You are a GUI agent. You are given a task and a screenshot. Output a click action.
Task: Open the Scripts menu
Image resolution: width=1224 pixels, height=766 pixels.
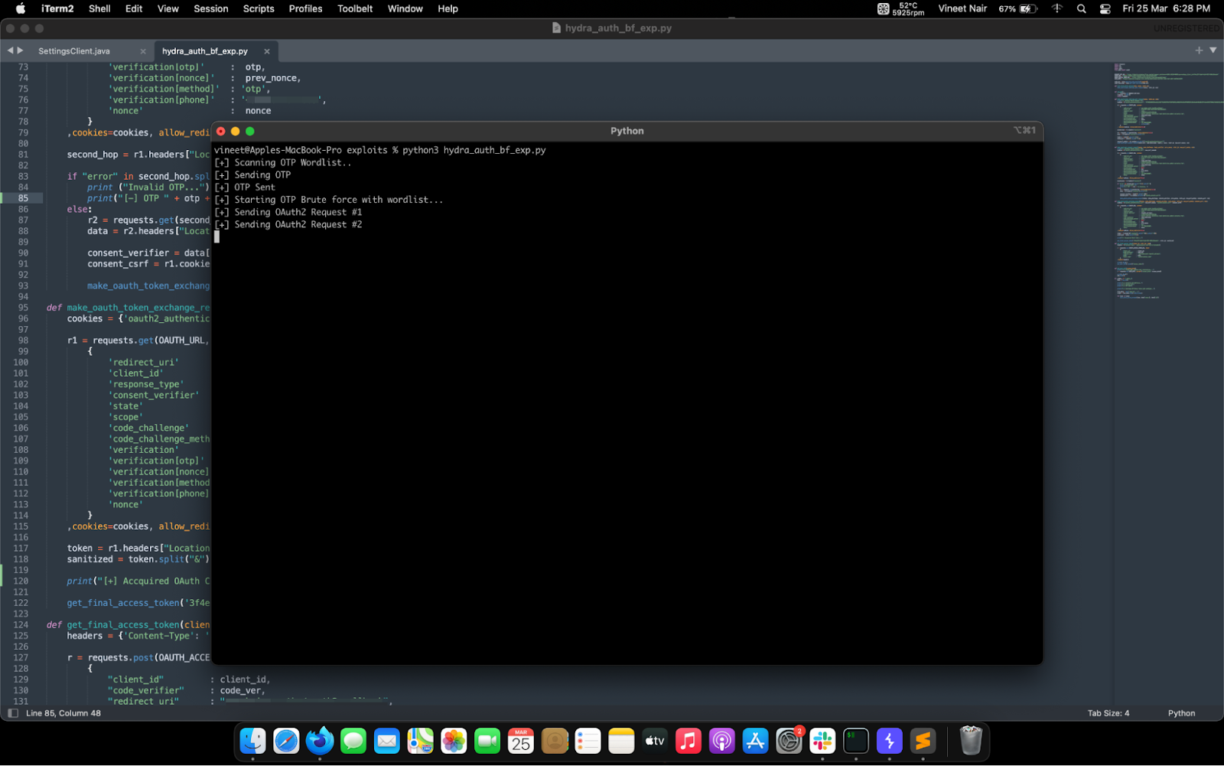259,8
